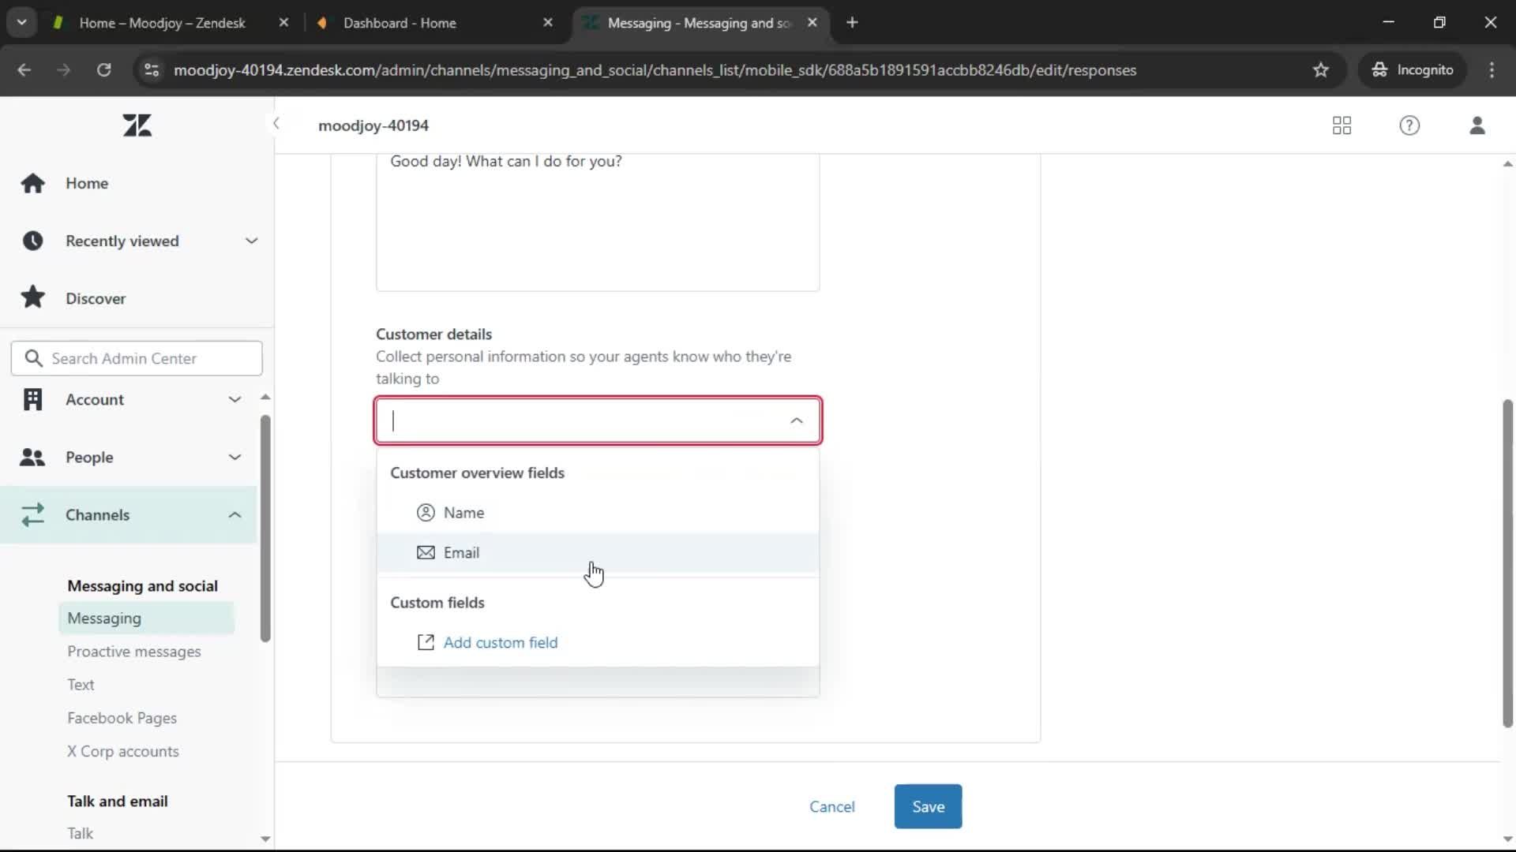Collapse the sidebar with the chevron
The height and width of the screenshot is (852, 1516).
point(276,124)
